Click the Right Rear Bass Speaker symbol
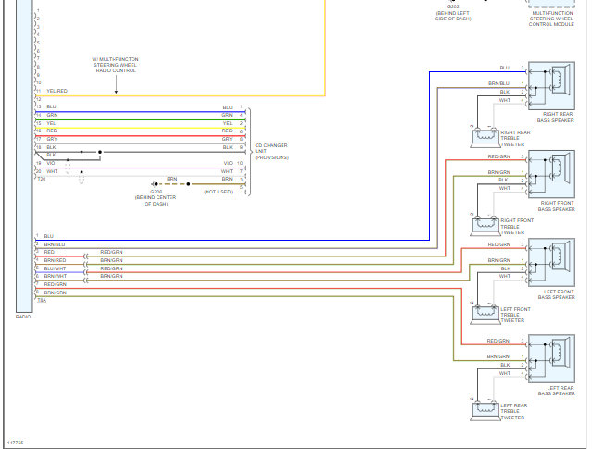 click(551, 86)
